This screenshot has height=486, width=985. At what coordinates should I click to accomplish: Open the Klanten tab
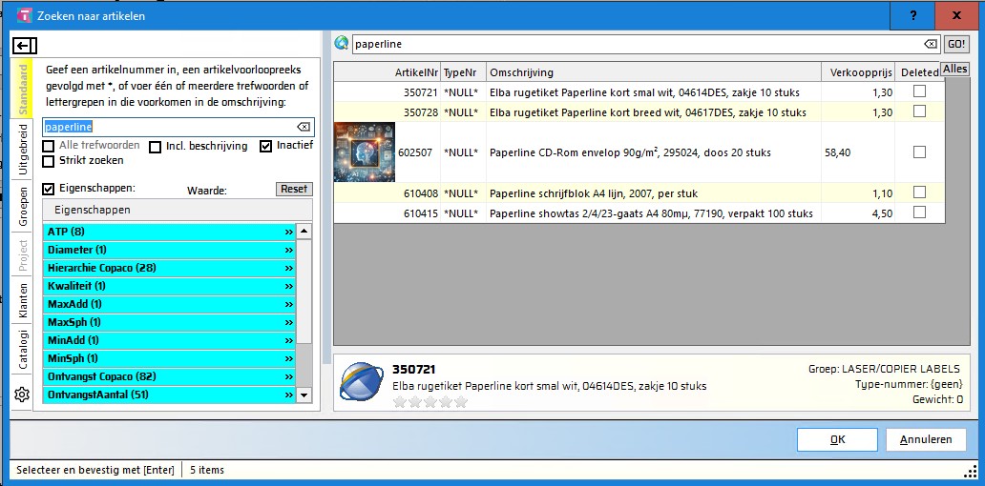click(23, 300)
